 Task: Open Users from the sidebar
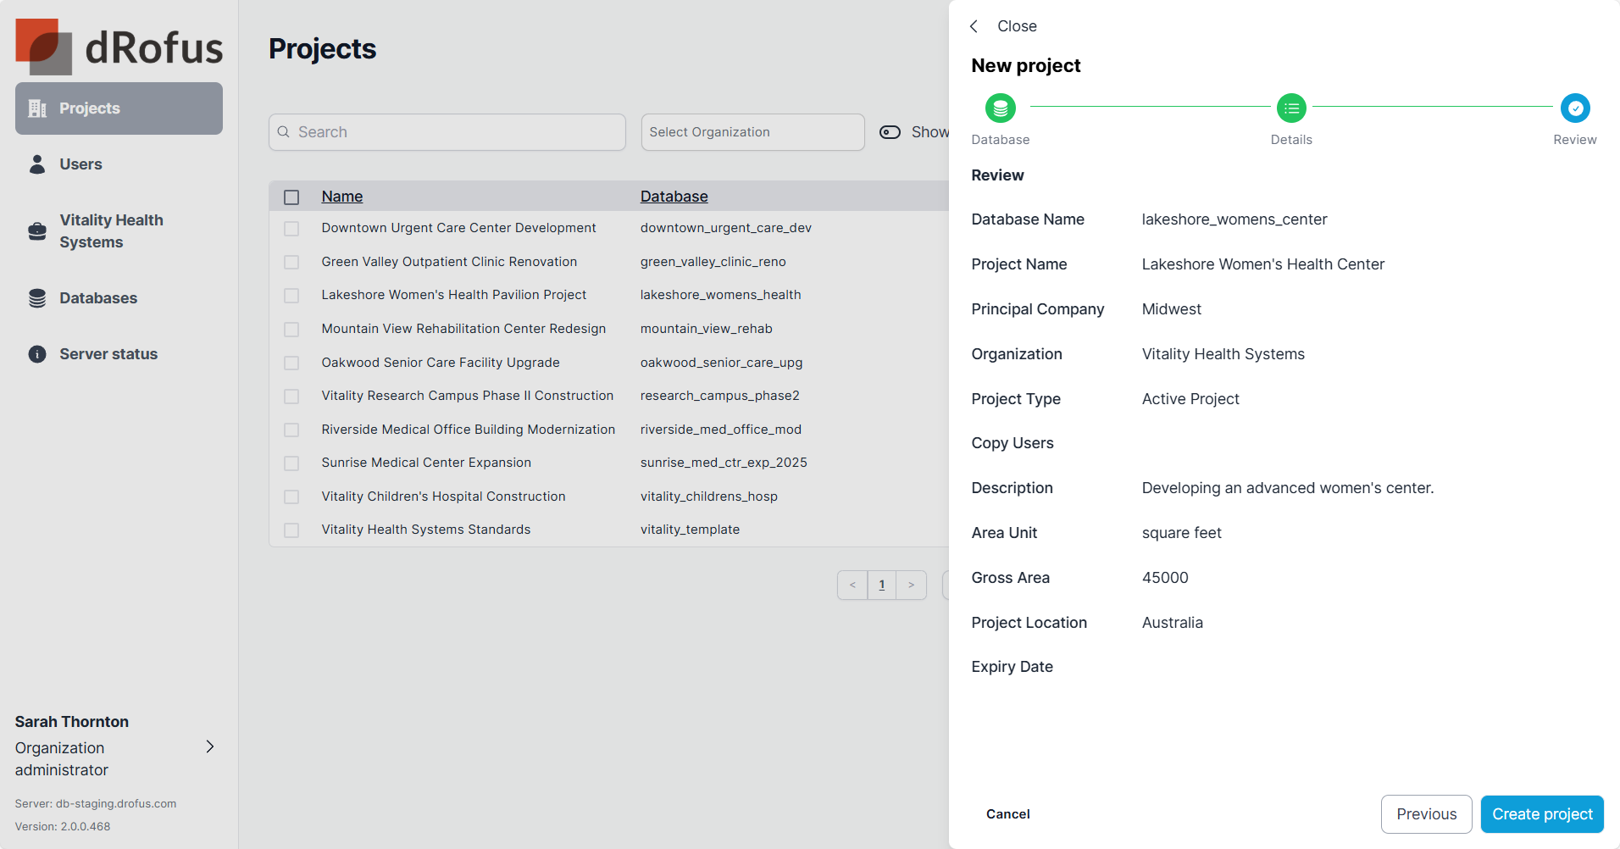pyautogui.click(x=80, y=164)
